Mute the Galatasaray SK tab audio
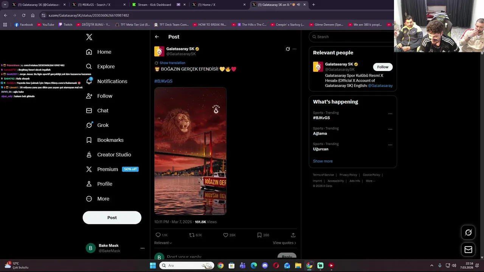This screenshot has width=484, height=272. pyautogui.click(x=298, y=5)
